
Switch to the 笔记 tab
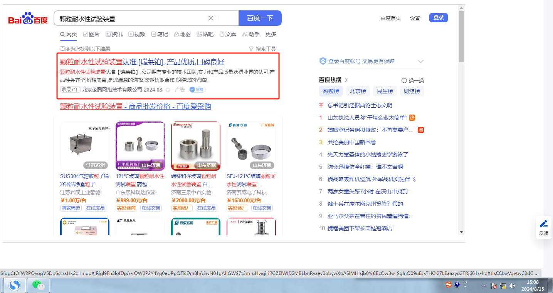pyautogui.click(x=160, y=34)
